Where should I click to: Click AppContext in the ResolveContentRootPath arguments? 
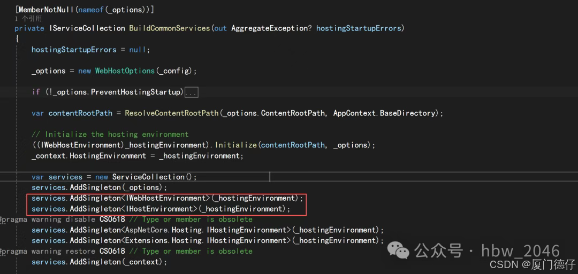(354, 113)
